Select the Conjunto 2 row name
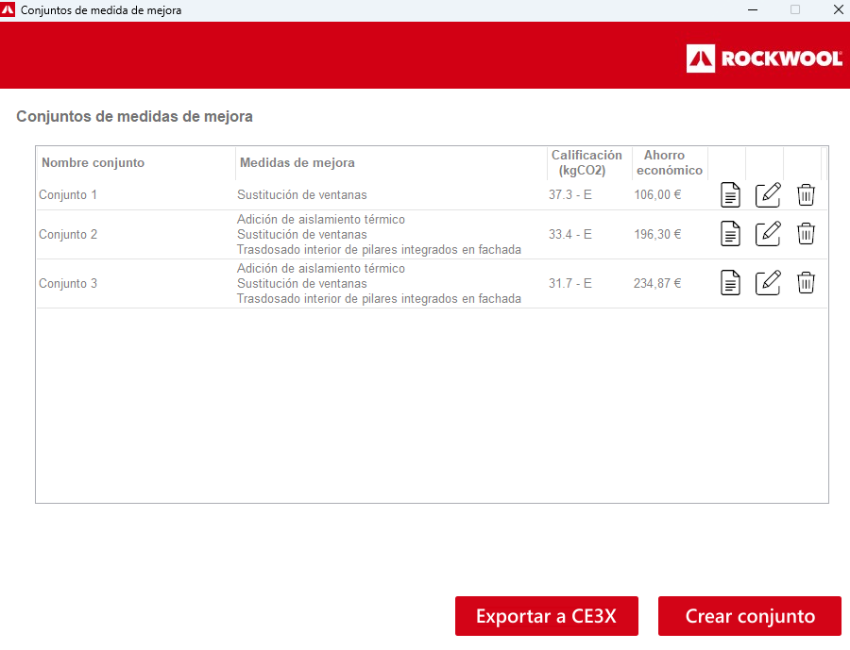This screenshot has width=850, height=650. coord(68,235)
